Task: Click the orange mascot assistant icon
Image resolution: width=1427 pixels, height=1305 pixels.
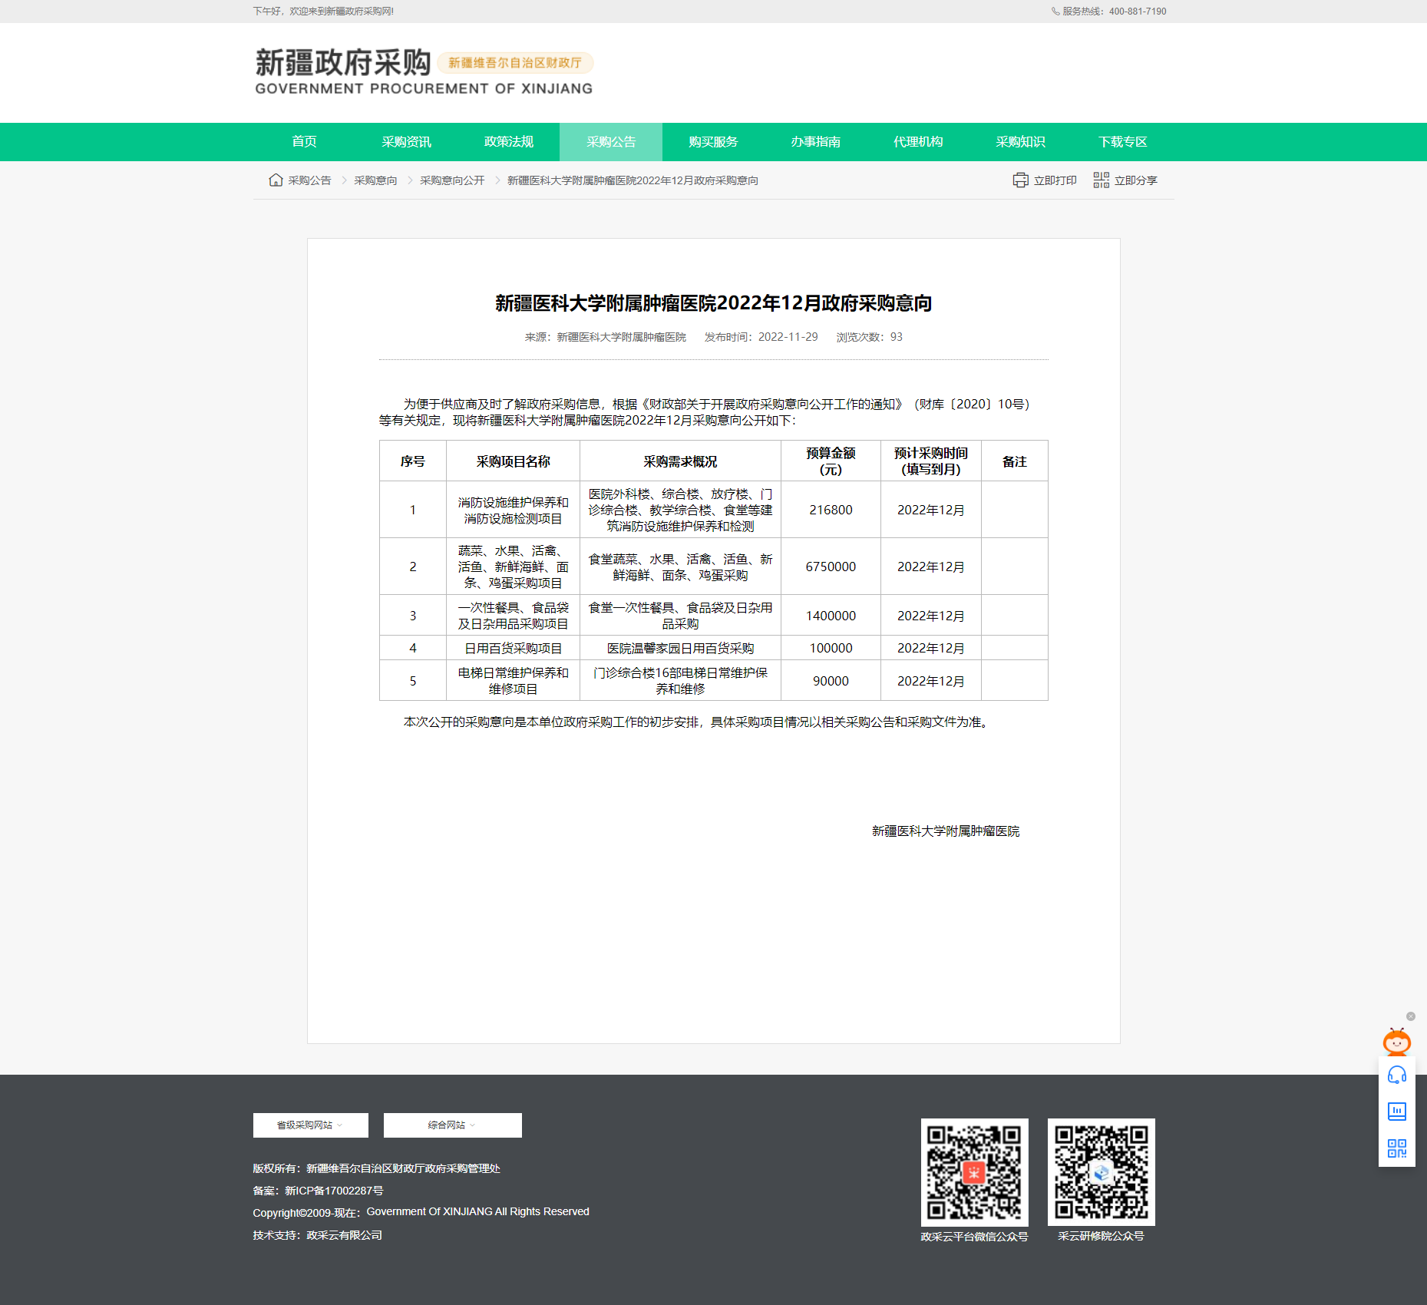Action: [1396, 1042]
